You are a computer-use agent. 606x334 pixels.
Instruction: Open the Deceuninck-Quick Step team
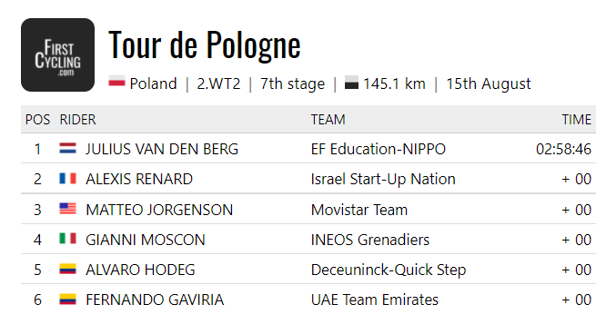[389, 270]
